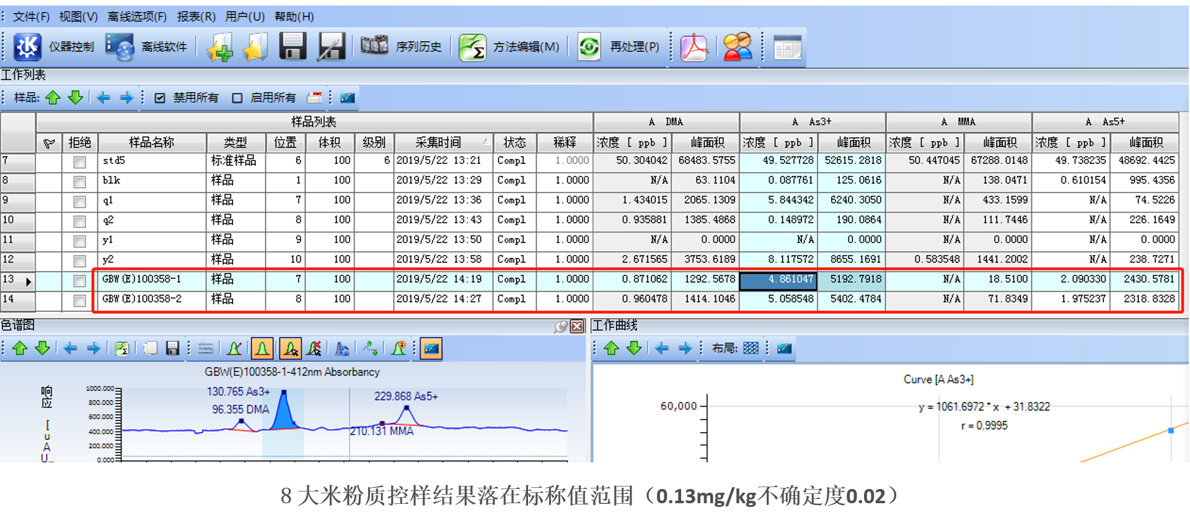Viewport: 1190px width, 528px height.
Task: Click the save floppy disk icon
Action: pyautogui.click(x=293, y=47)
